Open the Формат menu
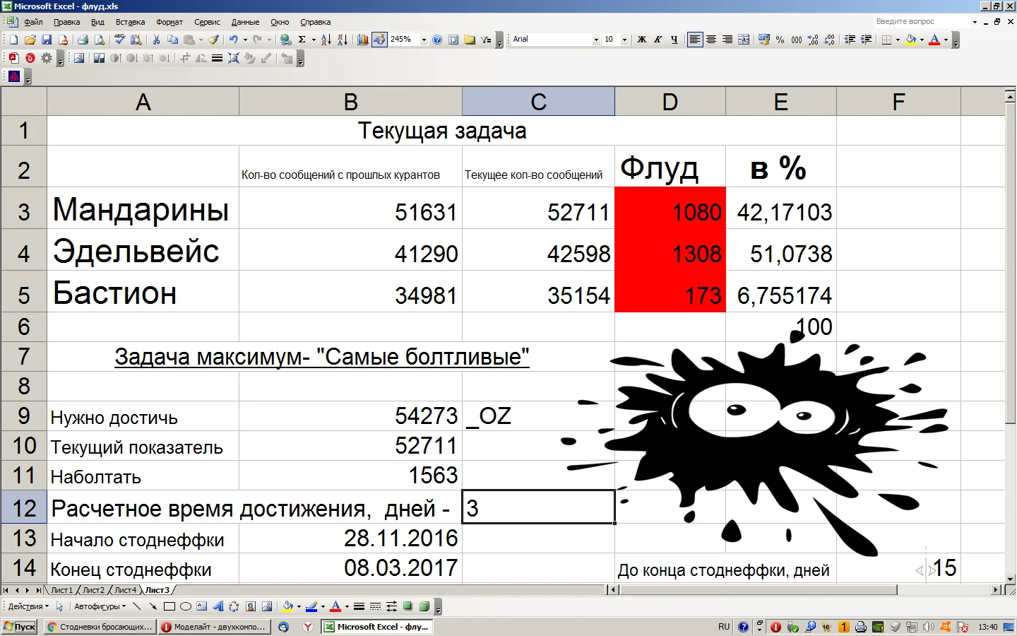The width and height of the screenshot is (1017, 636). coord(169,22)
